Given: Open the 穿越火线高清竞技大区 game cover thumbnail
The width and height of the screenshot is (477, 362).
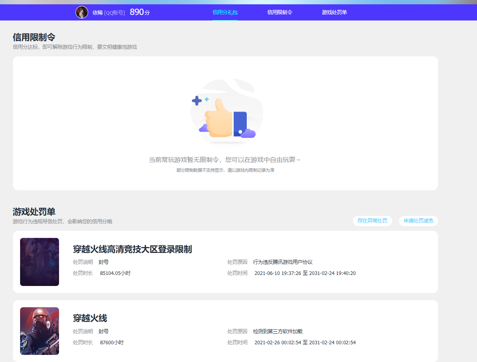Looking at the screenshot, I should coord(39,262).
